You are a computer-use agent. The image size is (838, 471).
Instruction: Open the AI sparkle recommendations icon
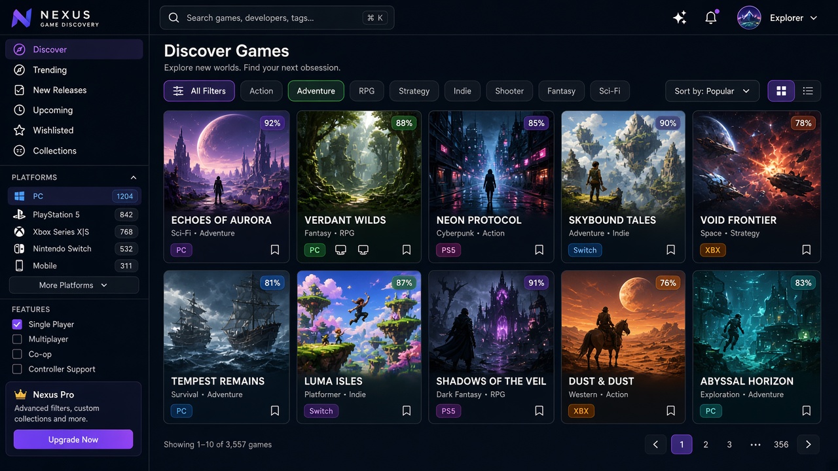point(680,18)
